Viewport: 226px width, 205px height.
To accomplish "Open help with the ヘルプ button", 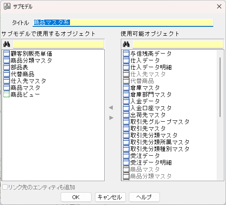I will point(144,197).
